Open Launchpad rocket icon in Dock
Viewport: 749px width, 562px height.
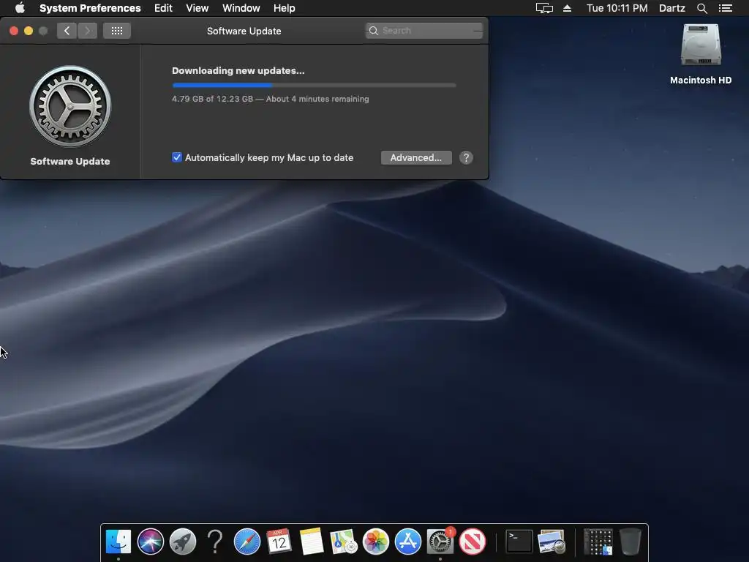[182, 542]
